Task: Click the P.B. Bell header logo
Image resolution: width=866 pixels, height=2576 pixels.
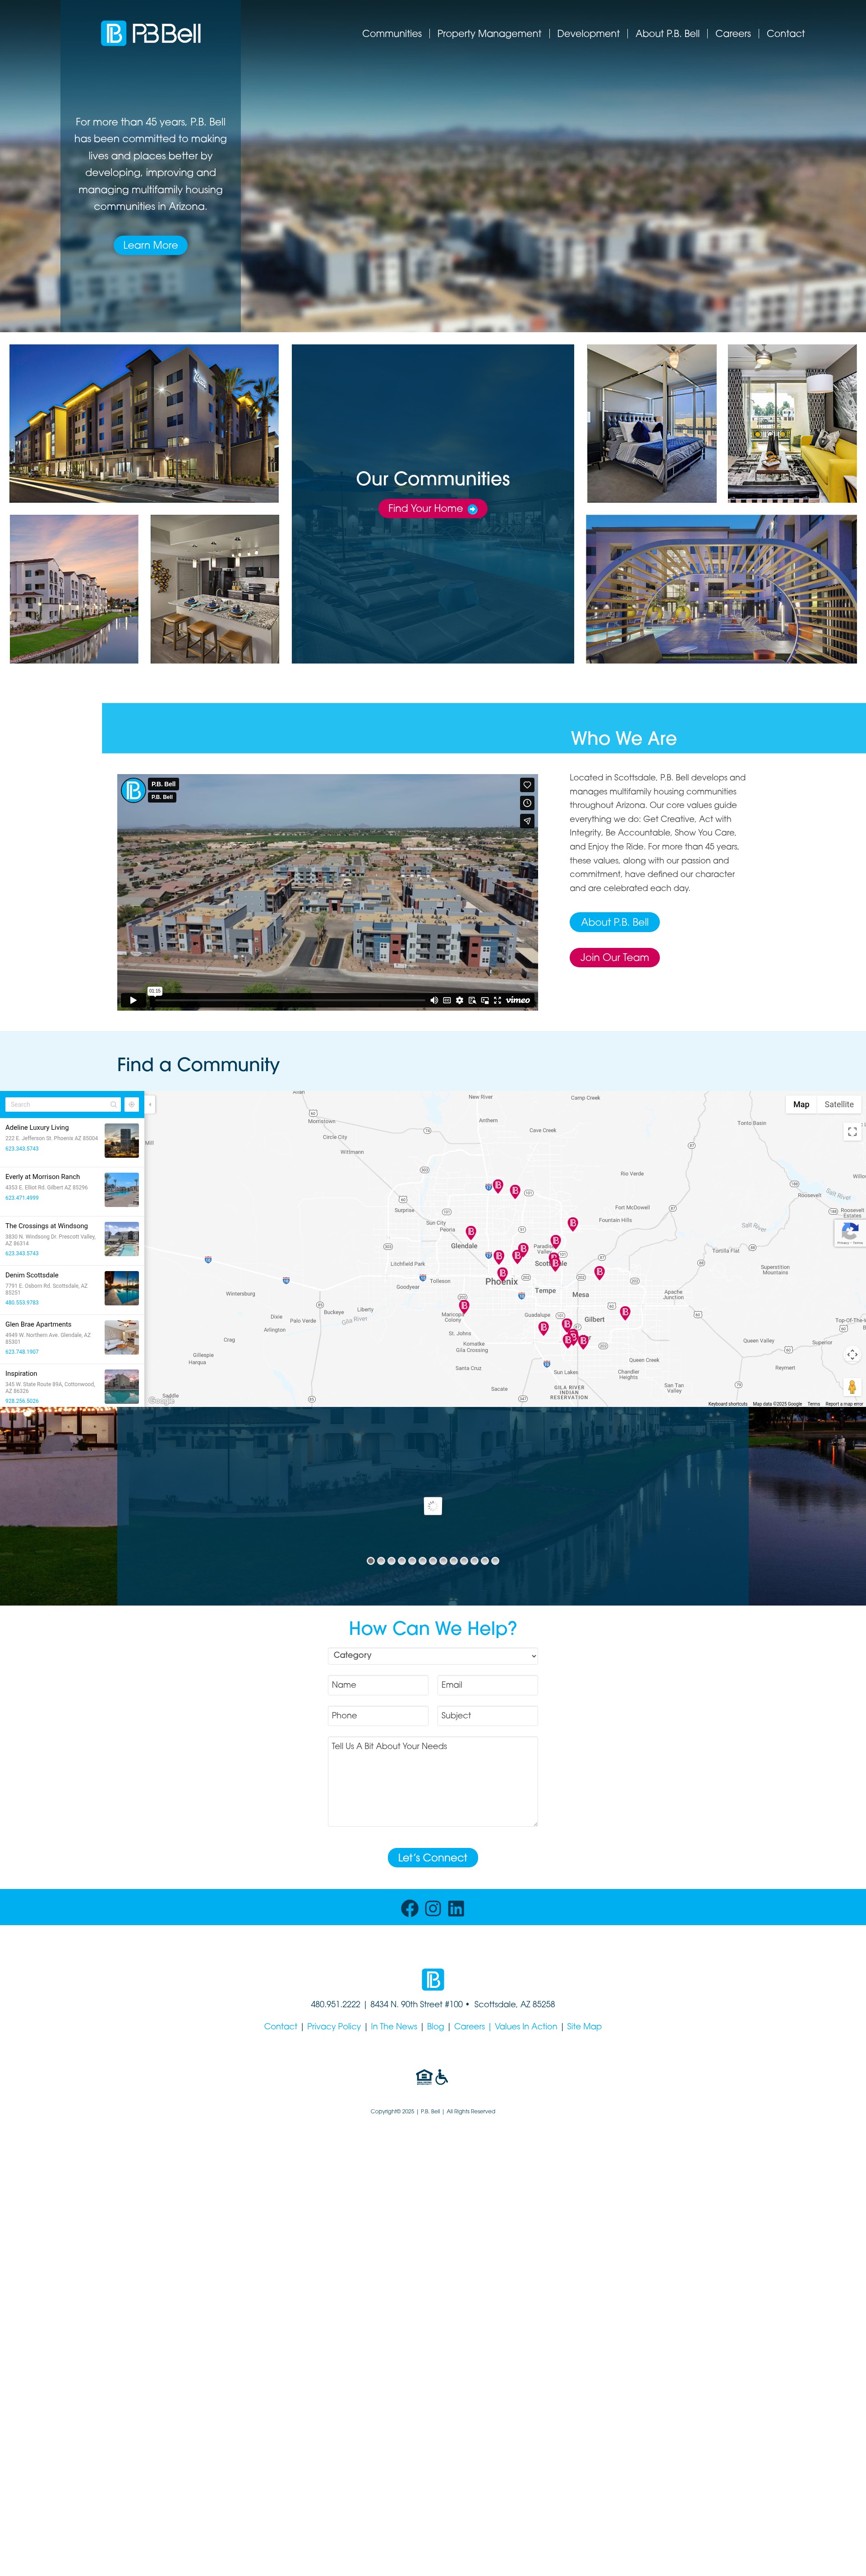Action: point(151,34)
